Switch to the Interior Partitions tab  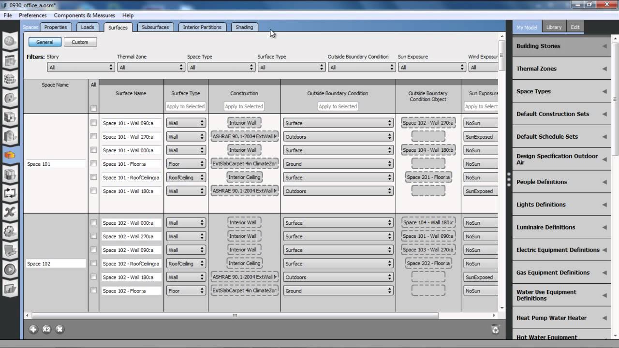coord(202,27)
